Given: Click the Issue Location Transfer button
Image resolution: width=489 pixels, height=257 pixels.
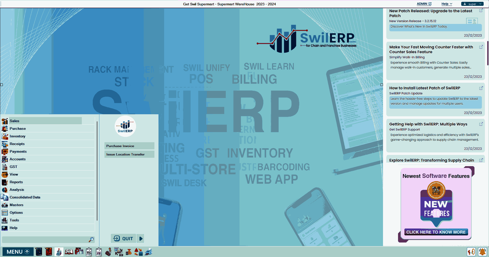Looking at the screenshot, I should 129,154.
